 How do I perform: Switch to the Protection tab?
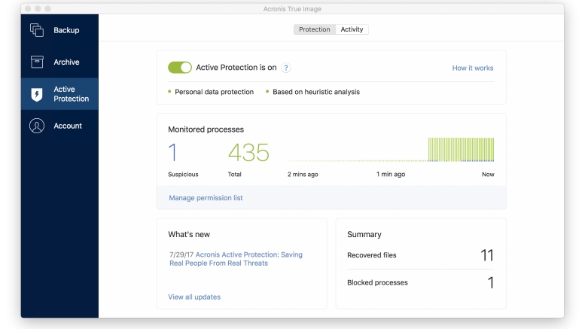(315, 29)
